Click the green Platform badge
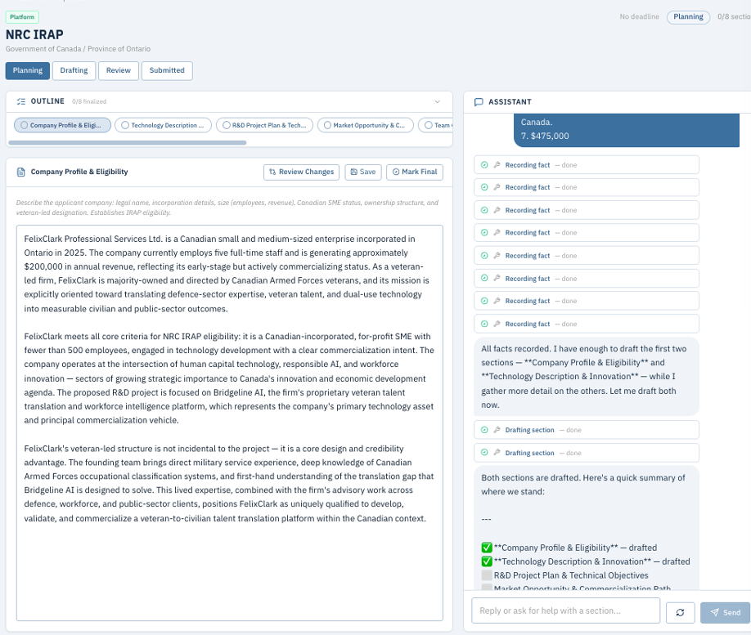Image resolution: width=751 pixels, height=635 pixels. pos(22,16)
